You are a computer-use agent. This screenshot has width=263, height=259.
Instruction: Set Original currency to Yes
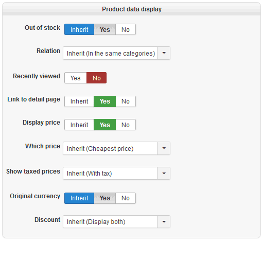[x=105, y=198]
